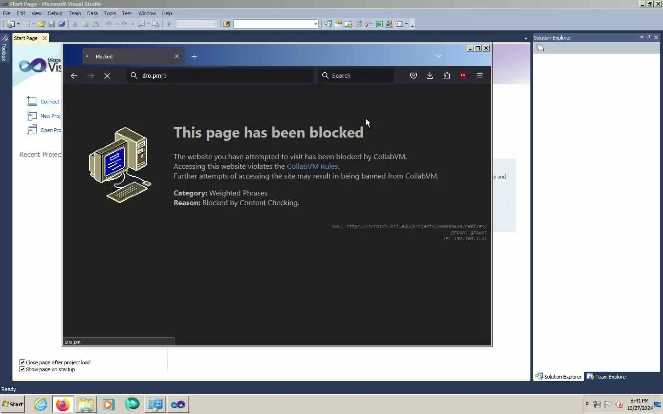
Task: Stop page loading with X button
Action: [107, 75]
